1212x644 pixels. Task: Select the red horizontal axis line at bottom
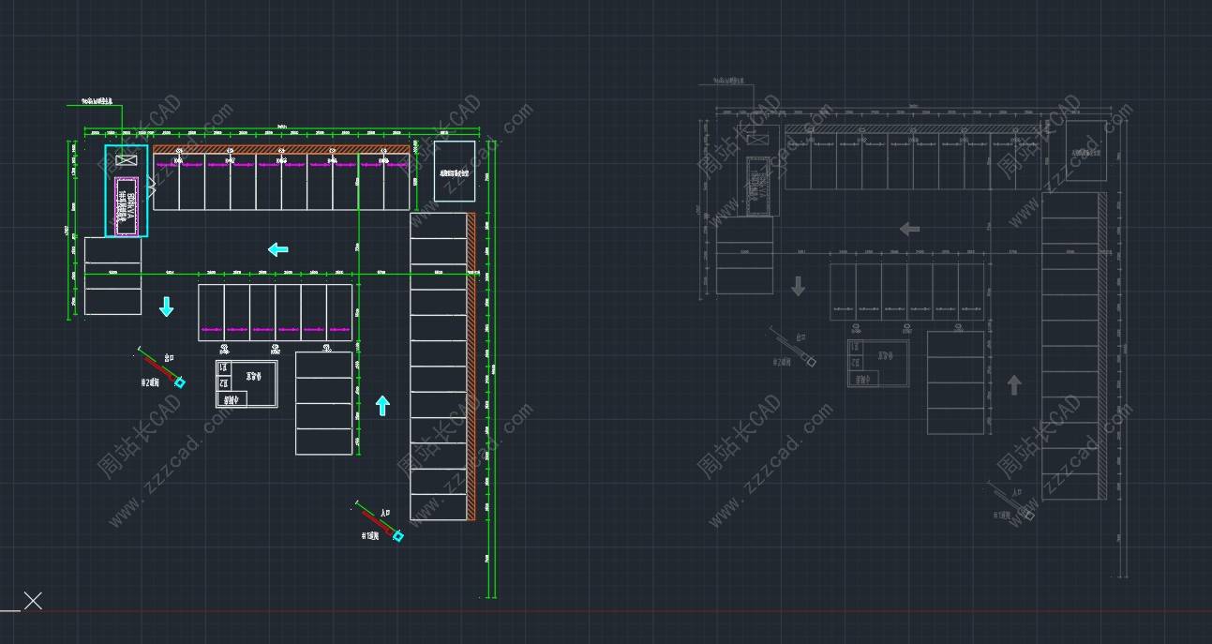656,611
